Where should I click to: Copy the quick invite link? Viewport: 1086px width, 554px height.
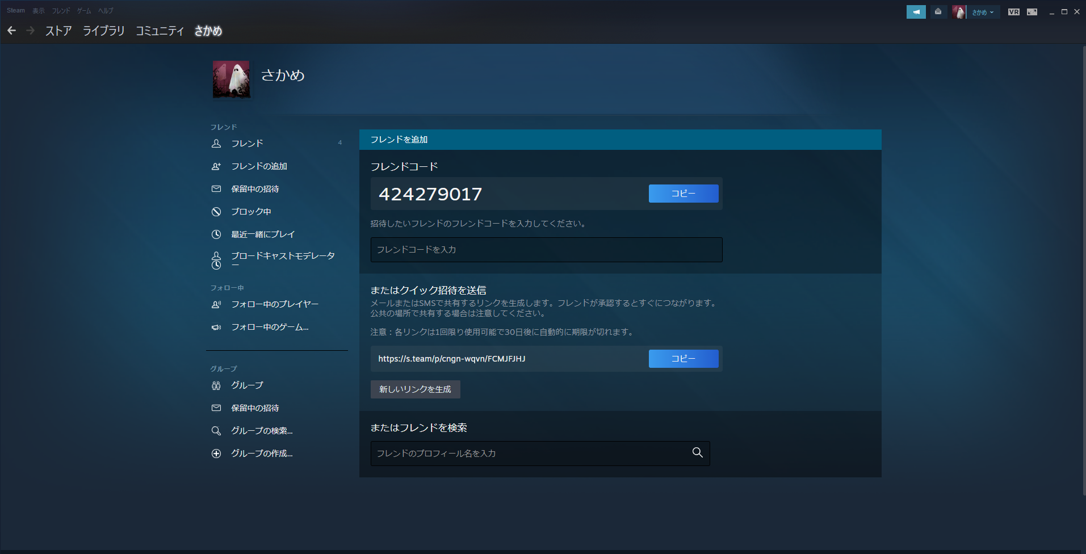(683, 359)
